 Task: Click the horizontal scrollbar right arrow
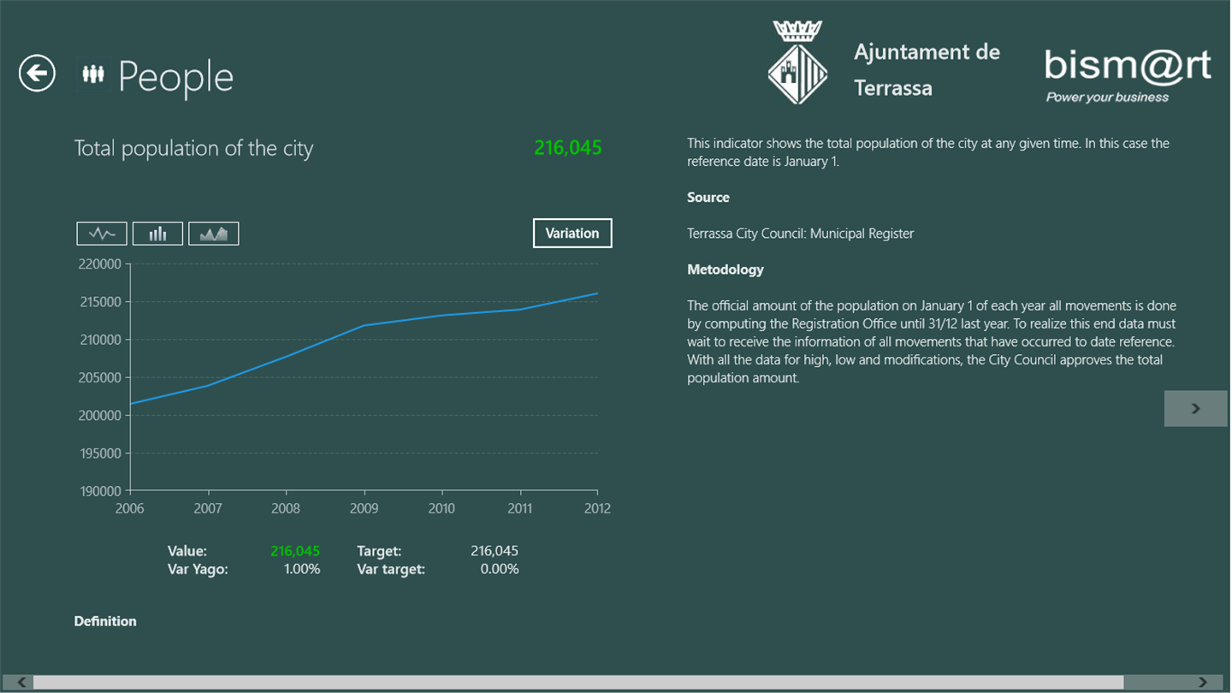click(1204, 682)
